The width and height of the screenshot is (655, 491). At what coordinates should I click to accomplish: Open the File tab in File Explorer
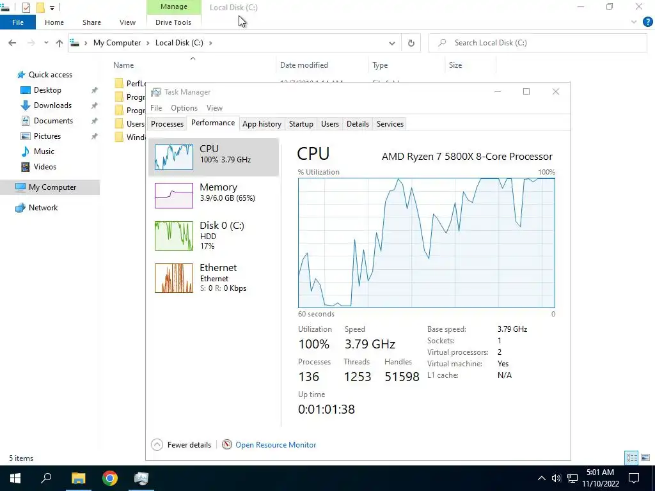[17, 22]
